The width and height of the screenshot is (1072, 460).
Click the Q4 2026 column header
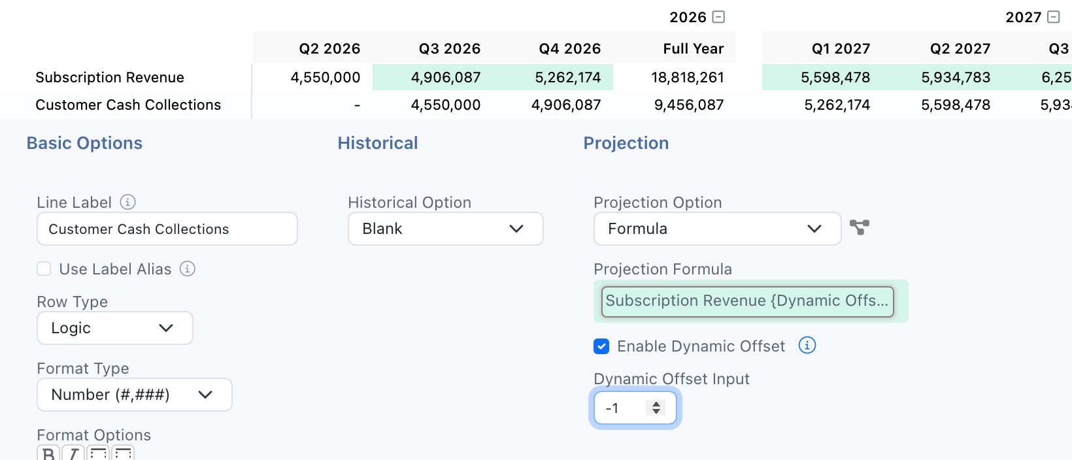[x=570, y=48]
